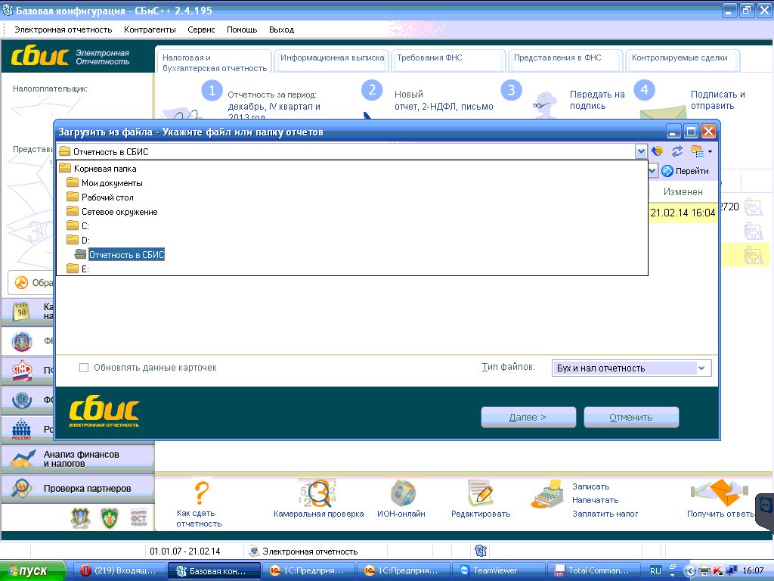The height and width of the screenshot is (581, 774).
Task: Switch to Налоговая и бухгалтерская отчетность tab
Action: (x=214, y=62)
